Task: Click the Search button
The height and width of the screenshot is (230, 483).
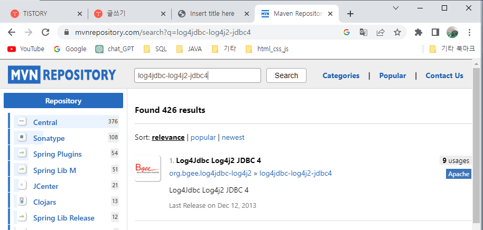Action: click(286, 75)
